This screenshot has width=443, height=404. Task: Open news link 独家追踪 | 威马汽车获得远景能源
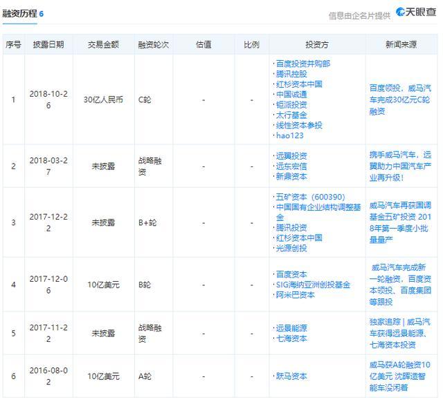(400, 333)
